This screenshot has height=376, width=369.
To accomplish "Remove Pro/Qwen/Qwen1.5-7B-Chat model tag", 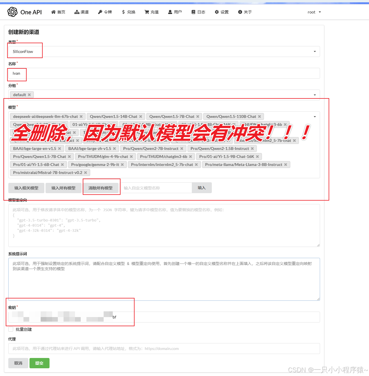I will (x=69, y=157).
